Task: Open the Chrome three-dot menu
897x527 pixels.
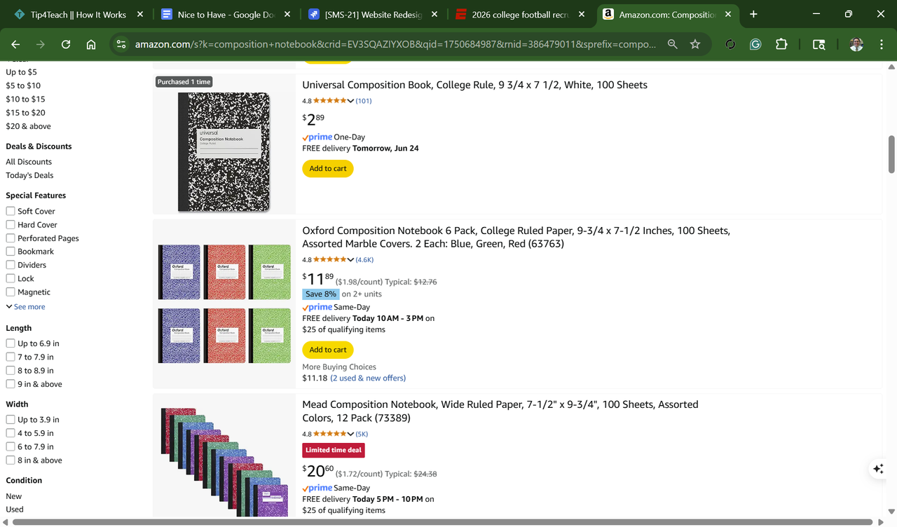Action: pyautogui.click(x=882, y=44)
